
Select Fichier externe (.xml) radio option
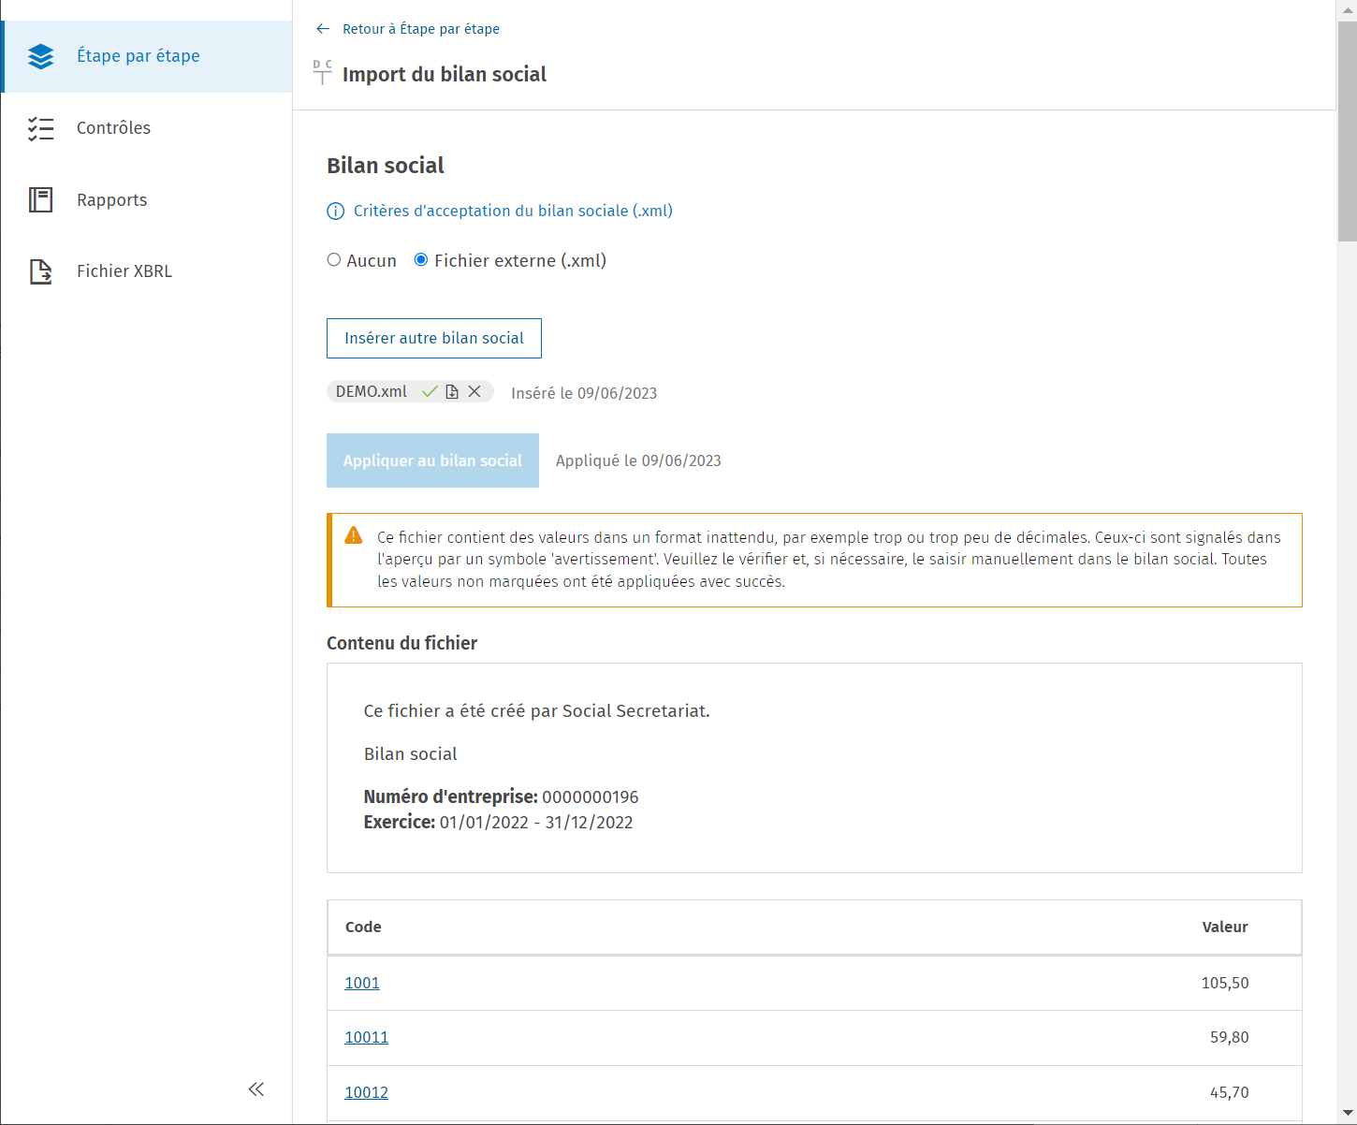(x=421, y=260)
